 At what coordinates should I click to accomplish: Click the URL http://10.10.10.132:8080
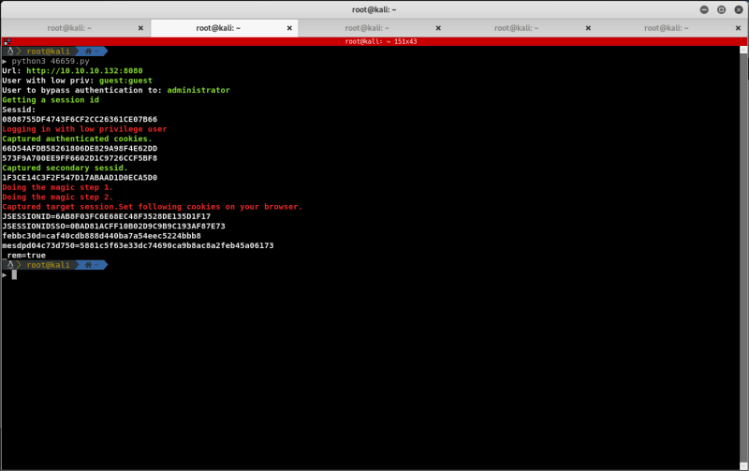[84, 71]
